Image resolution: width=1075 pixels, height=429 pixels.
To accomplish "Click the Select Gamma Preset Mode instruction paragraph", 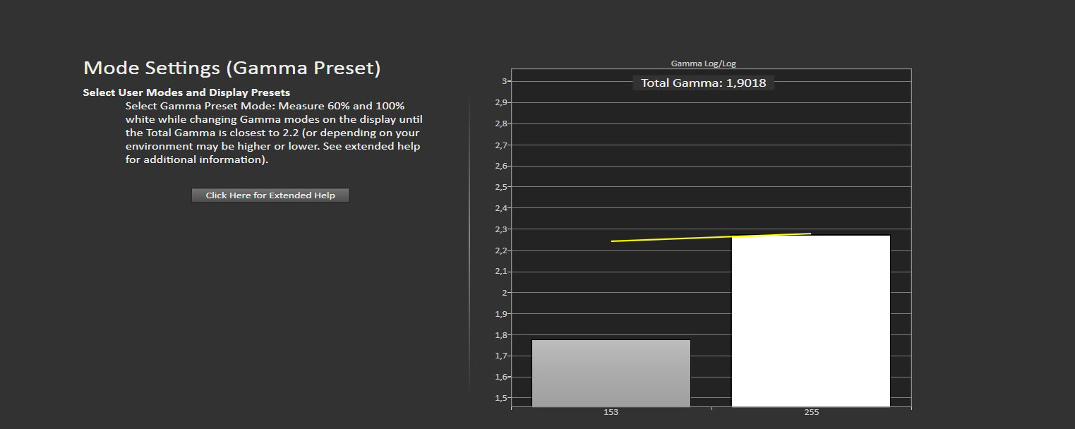I will [274, 133].
